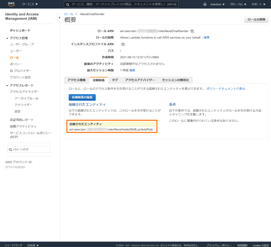Go to ダッシュボード in the sidebar
Screen dimensions: 271x247
pos(20,30)
